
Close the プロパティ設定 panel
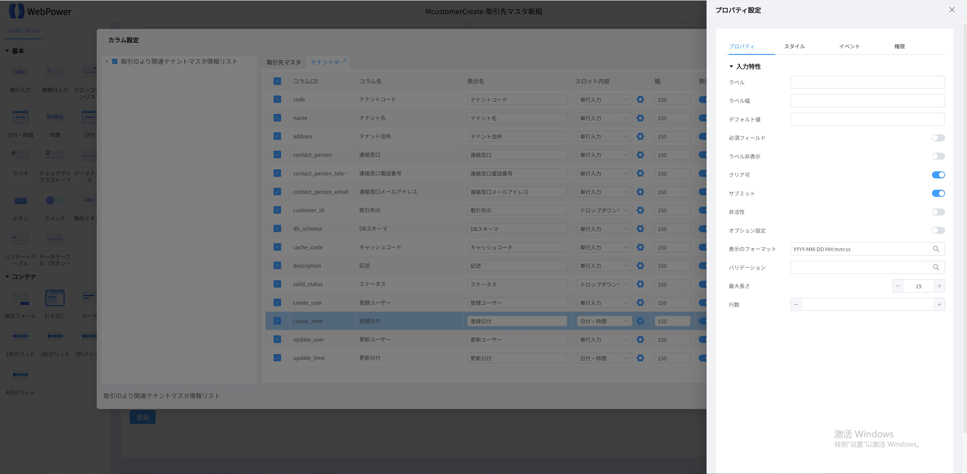tap(952, 10)
